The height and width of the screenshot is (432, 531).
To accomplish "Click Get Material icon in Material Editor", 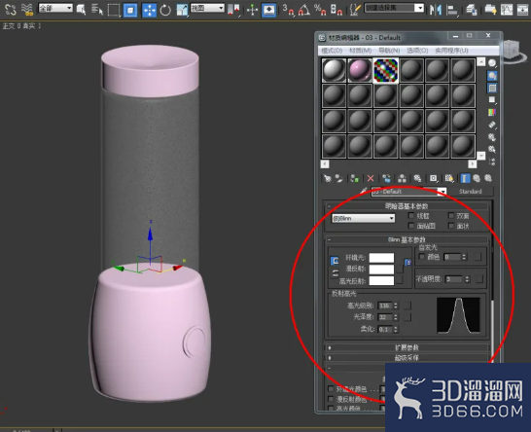I will pos(327,178).
